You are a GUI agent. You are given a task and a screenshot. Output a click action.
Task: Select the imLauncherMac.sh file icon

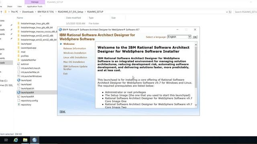18,72
